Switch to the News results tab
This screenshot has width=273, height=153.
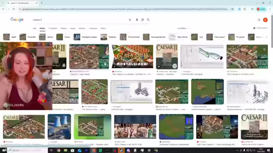click(x=73, y=28)
